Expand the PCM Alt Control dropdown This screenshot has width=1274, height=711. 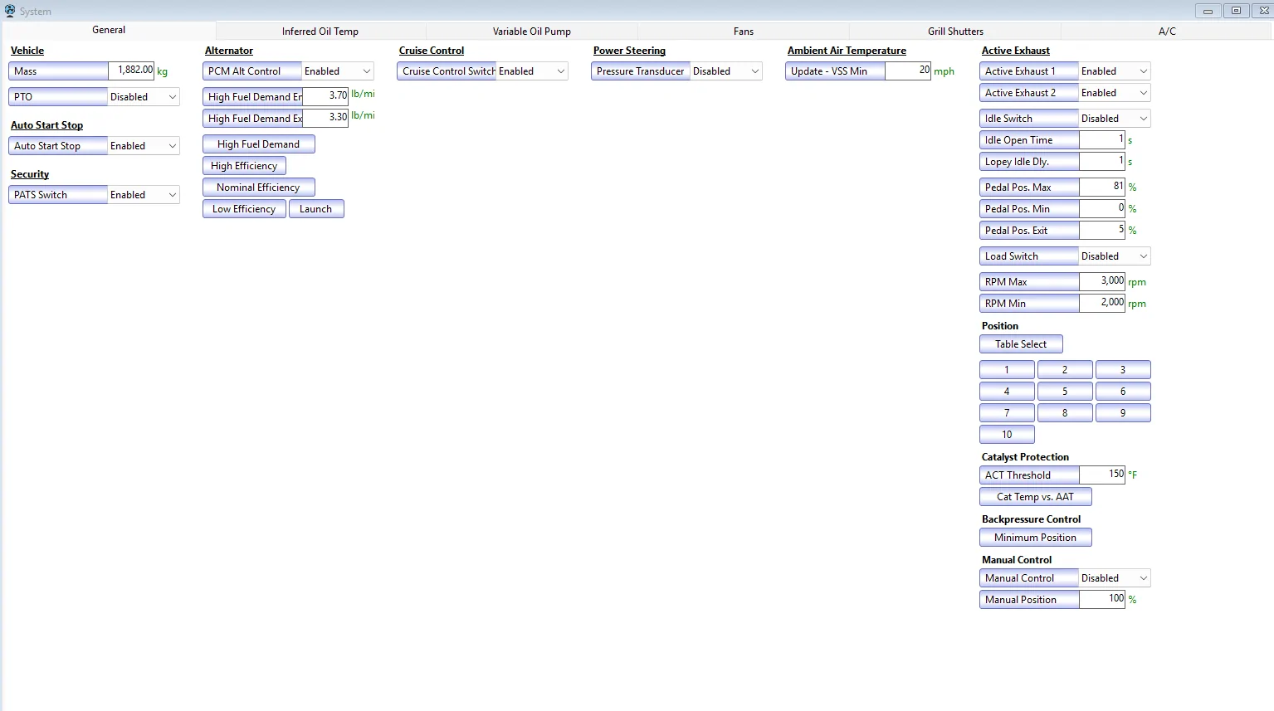[x=338, y=71]
